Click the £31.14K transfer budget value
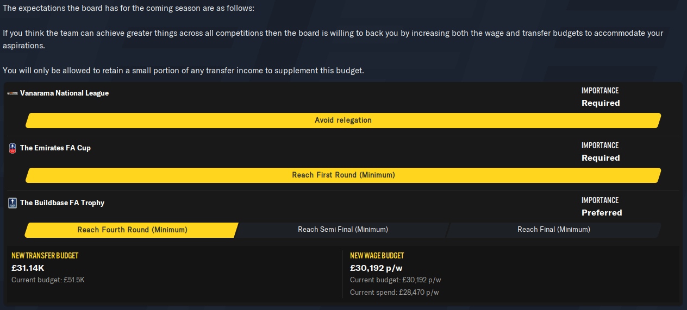The image size is (687, 310). (x=28, y=268)
